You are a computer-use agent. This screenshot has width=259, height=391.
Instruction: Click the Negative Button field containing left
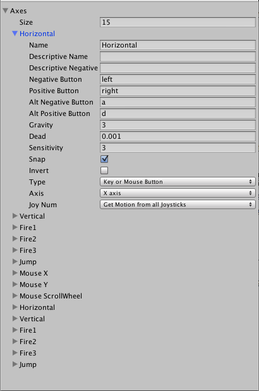click(x=178, y=79)
